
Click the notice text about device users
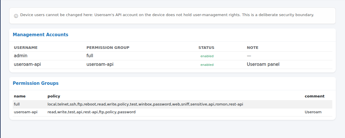[x=167, y=15]
